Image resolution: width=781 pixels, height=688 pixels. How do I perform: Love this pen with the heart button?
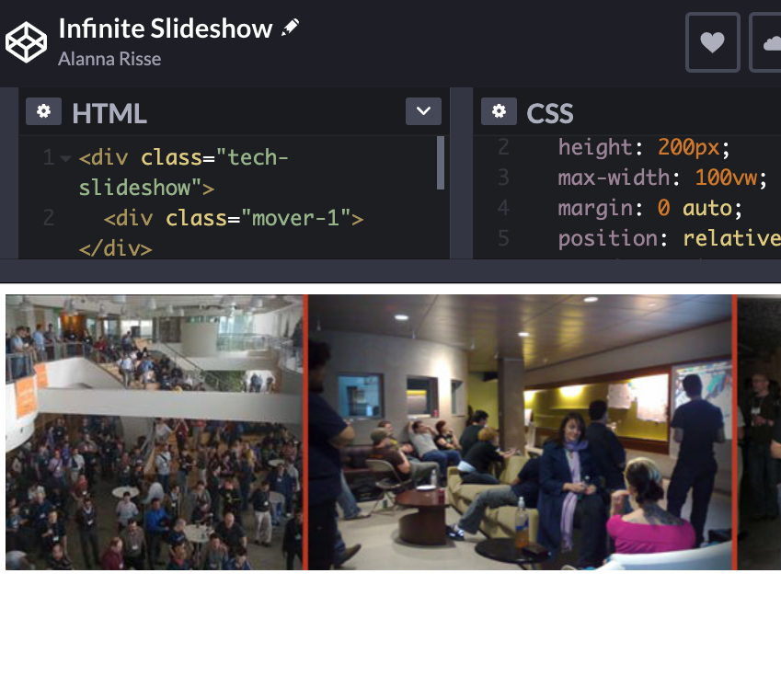(x=712, y=42)
